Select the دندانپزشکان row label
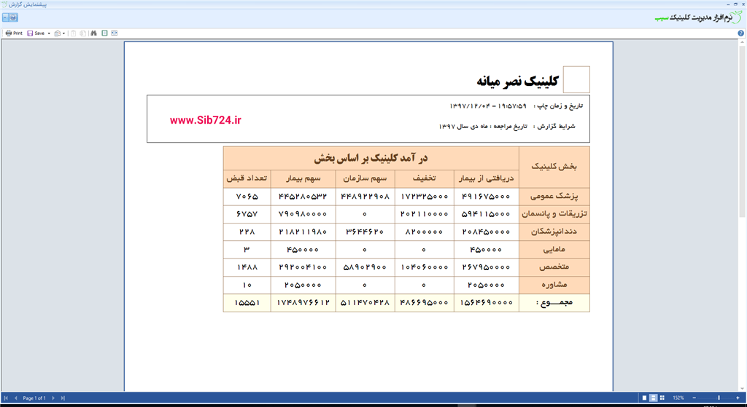The height and width of the screenshot is (407, 747). coord(554,232)
